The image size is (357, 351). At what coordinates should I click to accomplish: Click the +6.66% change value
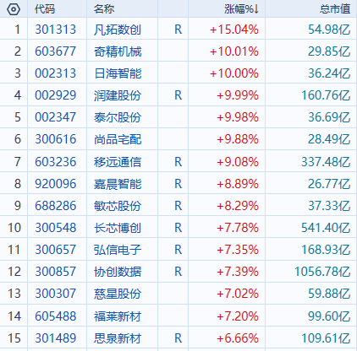[x=238, y=338]
